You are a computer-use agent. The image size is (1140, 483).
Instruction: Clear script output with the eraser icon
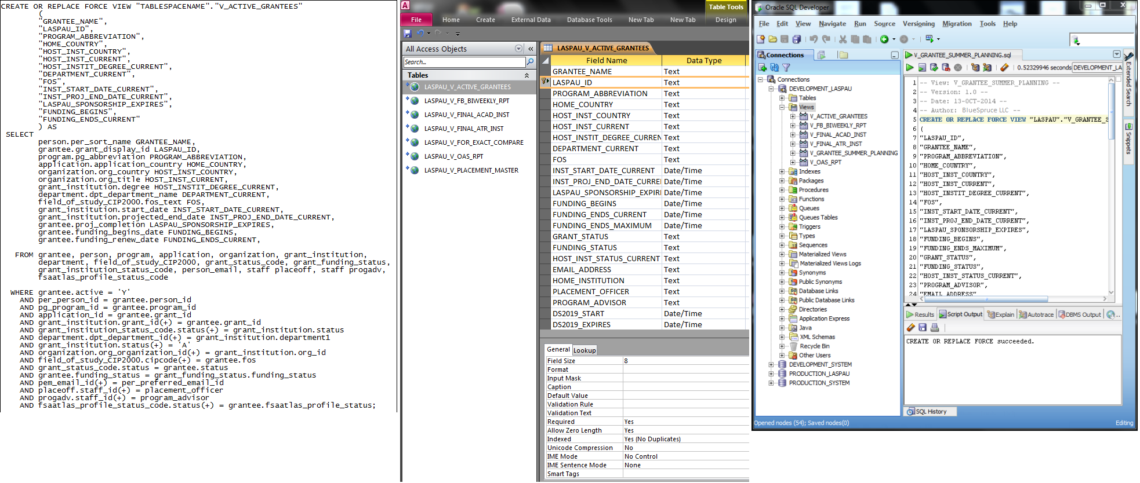[x=911, y=328]
